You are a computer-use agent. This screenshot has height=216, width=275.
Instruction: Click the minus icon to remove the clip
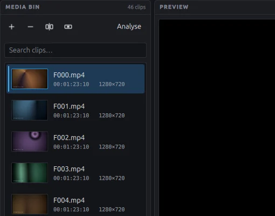31,27
